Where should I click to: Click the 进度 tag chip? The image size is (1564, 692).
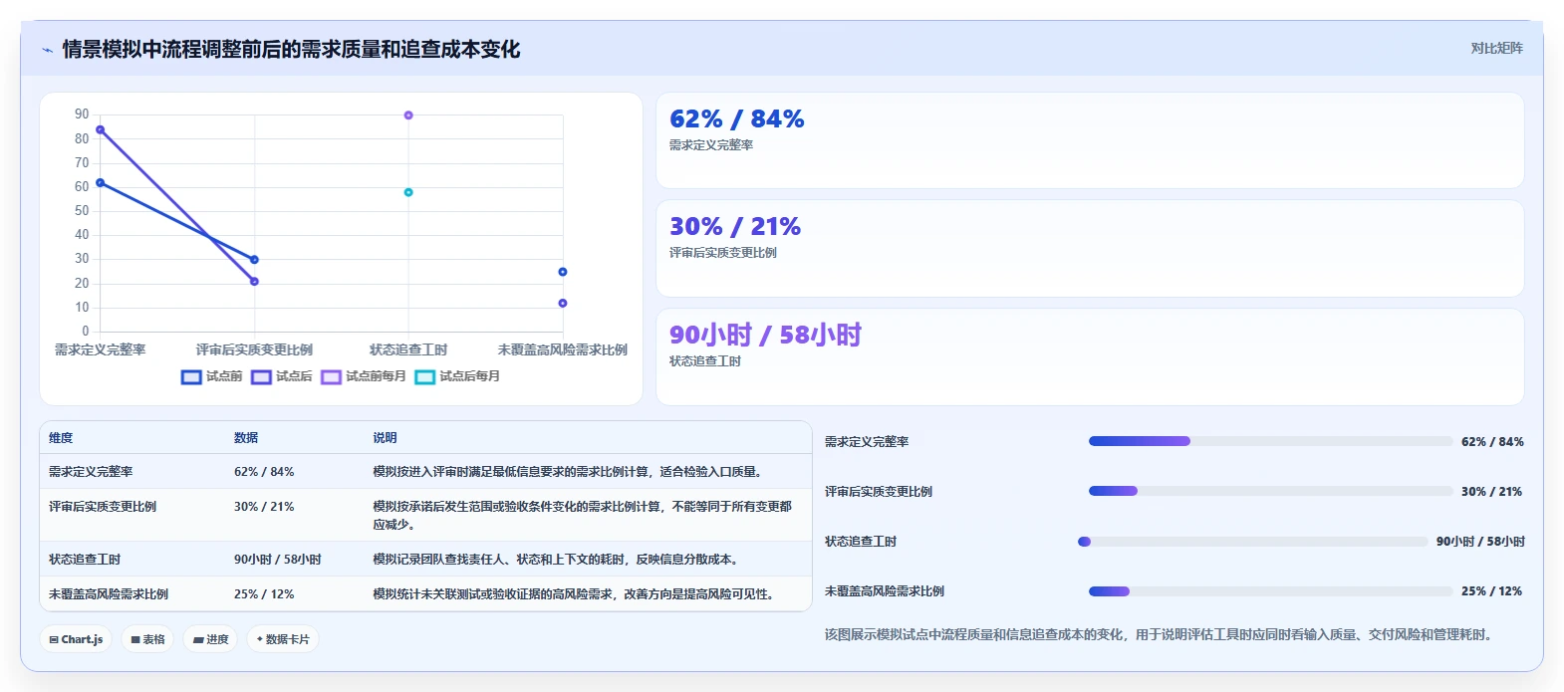pos(210,639)
